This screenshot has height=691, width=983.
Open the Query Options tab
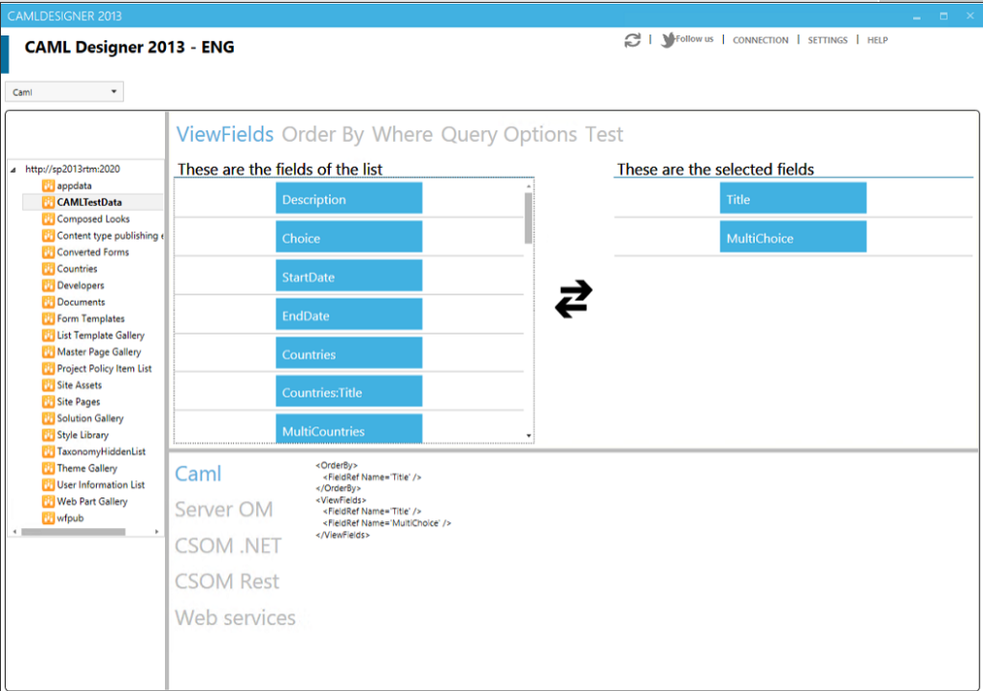click(x=508, y=134)
